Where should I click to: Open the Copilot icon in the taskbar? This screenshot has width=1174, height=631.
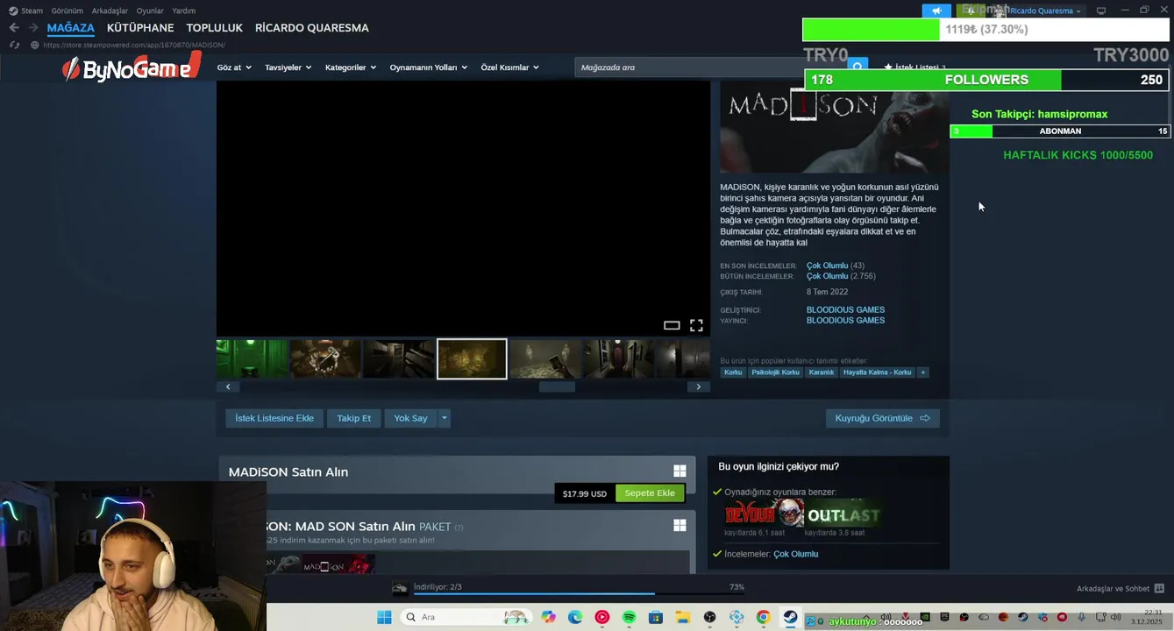click(549, 618)
